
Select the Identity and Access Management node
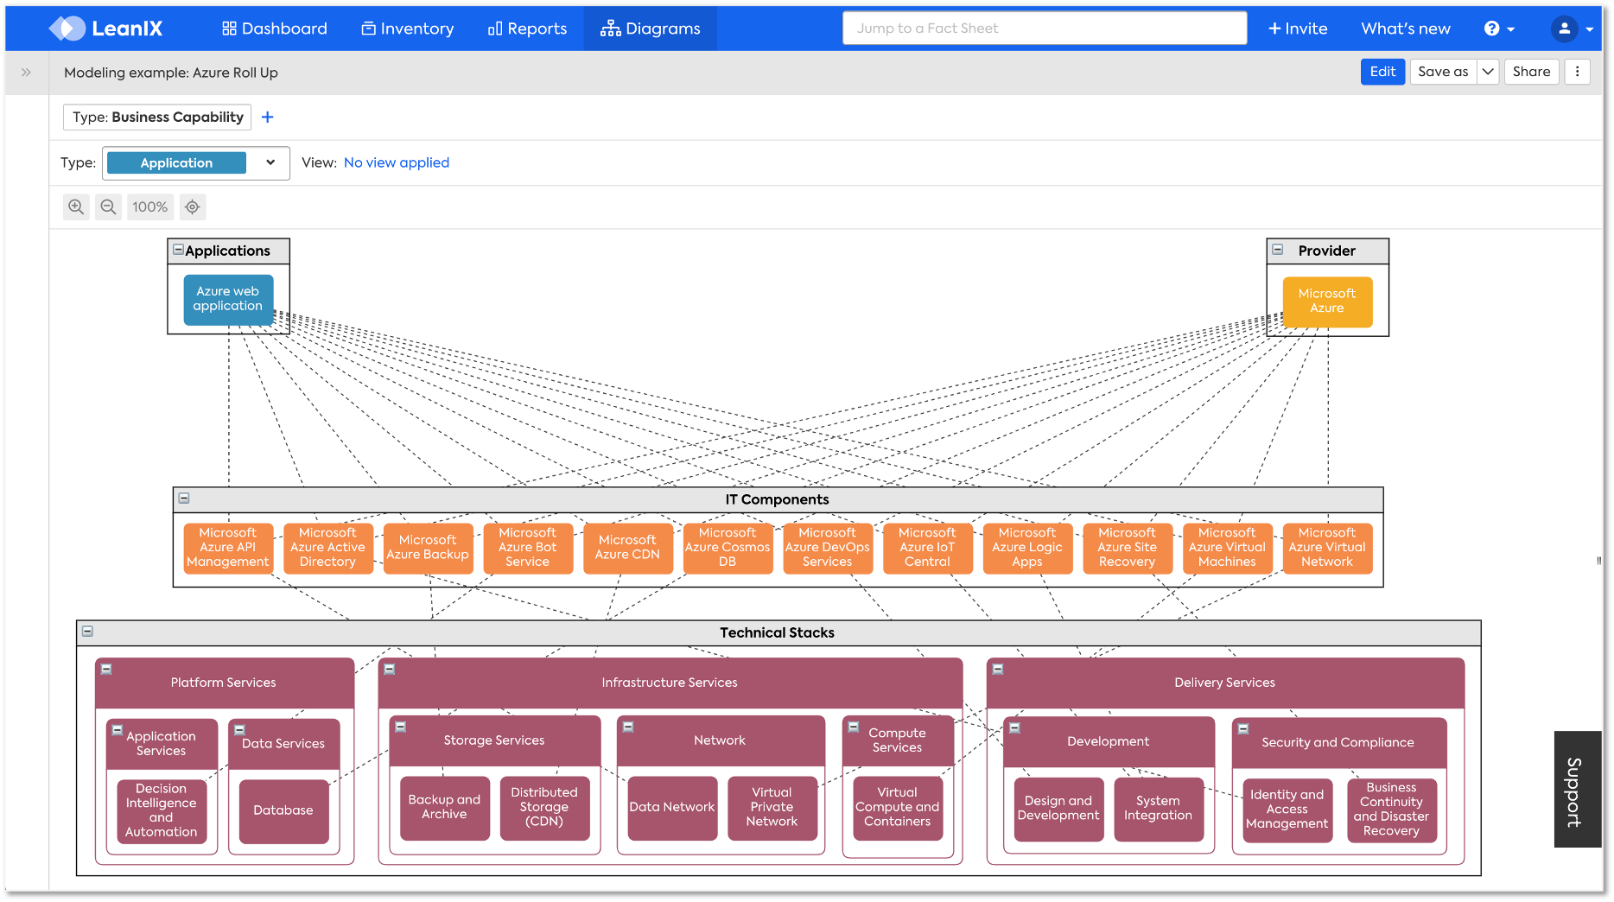[1287, 810]
